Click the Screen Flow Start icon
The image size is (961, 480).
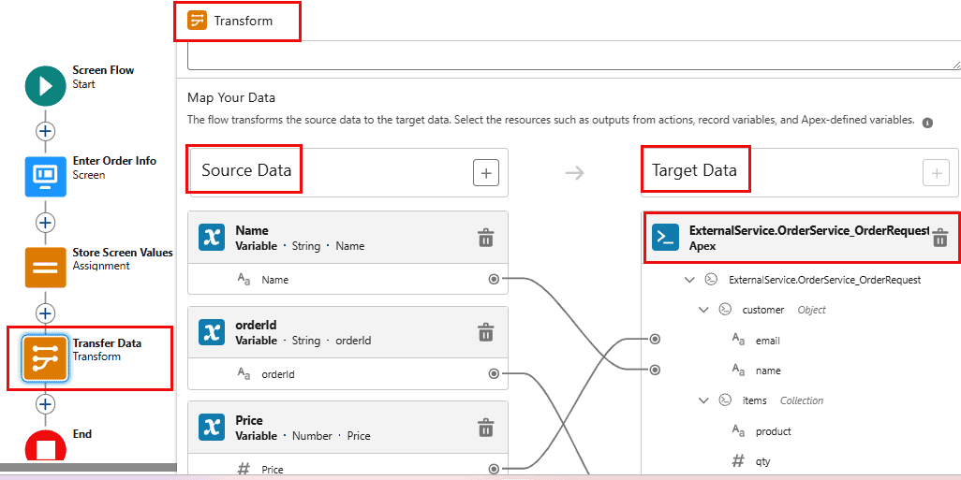coord(45,86)
